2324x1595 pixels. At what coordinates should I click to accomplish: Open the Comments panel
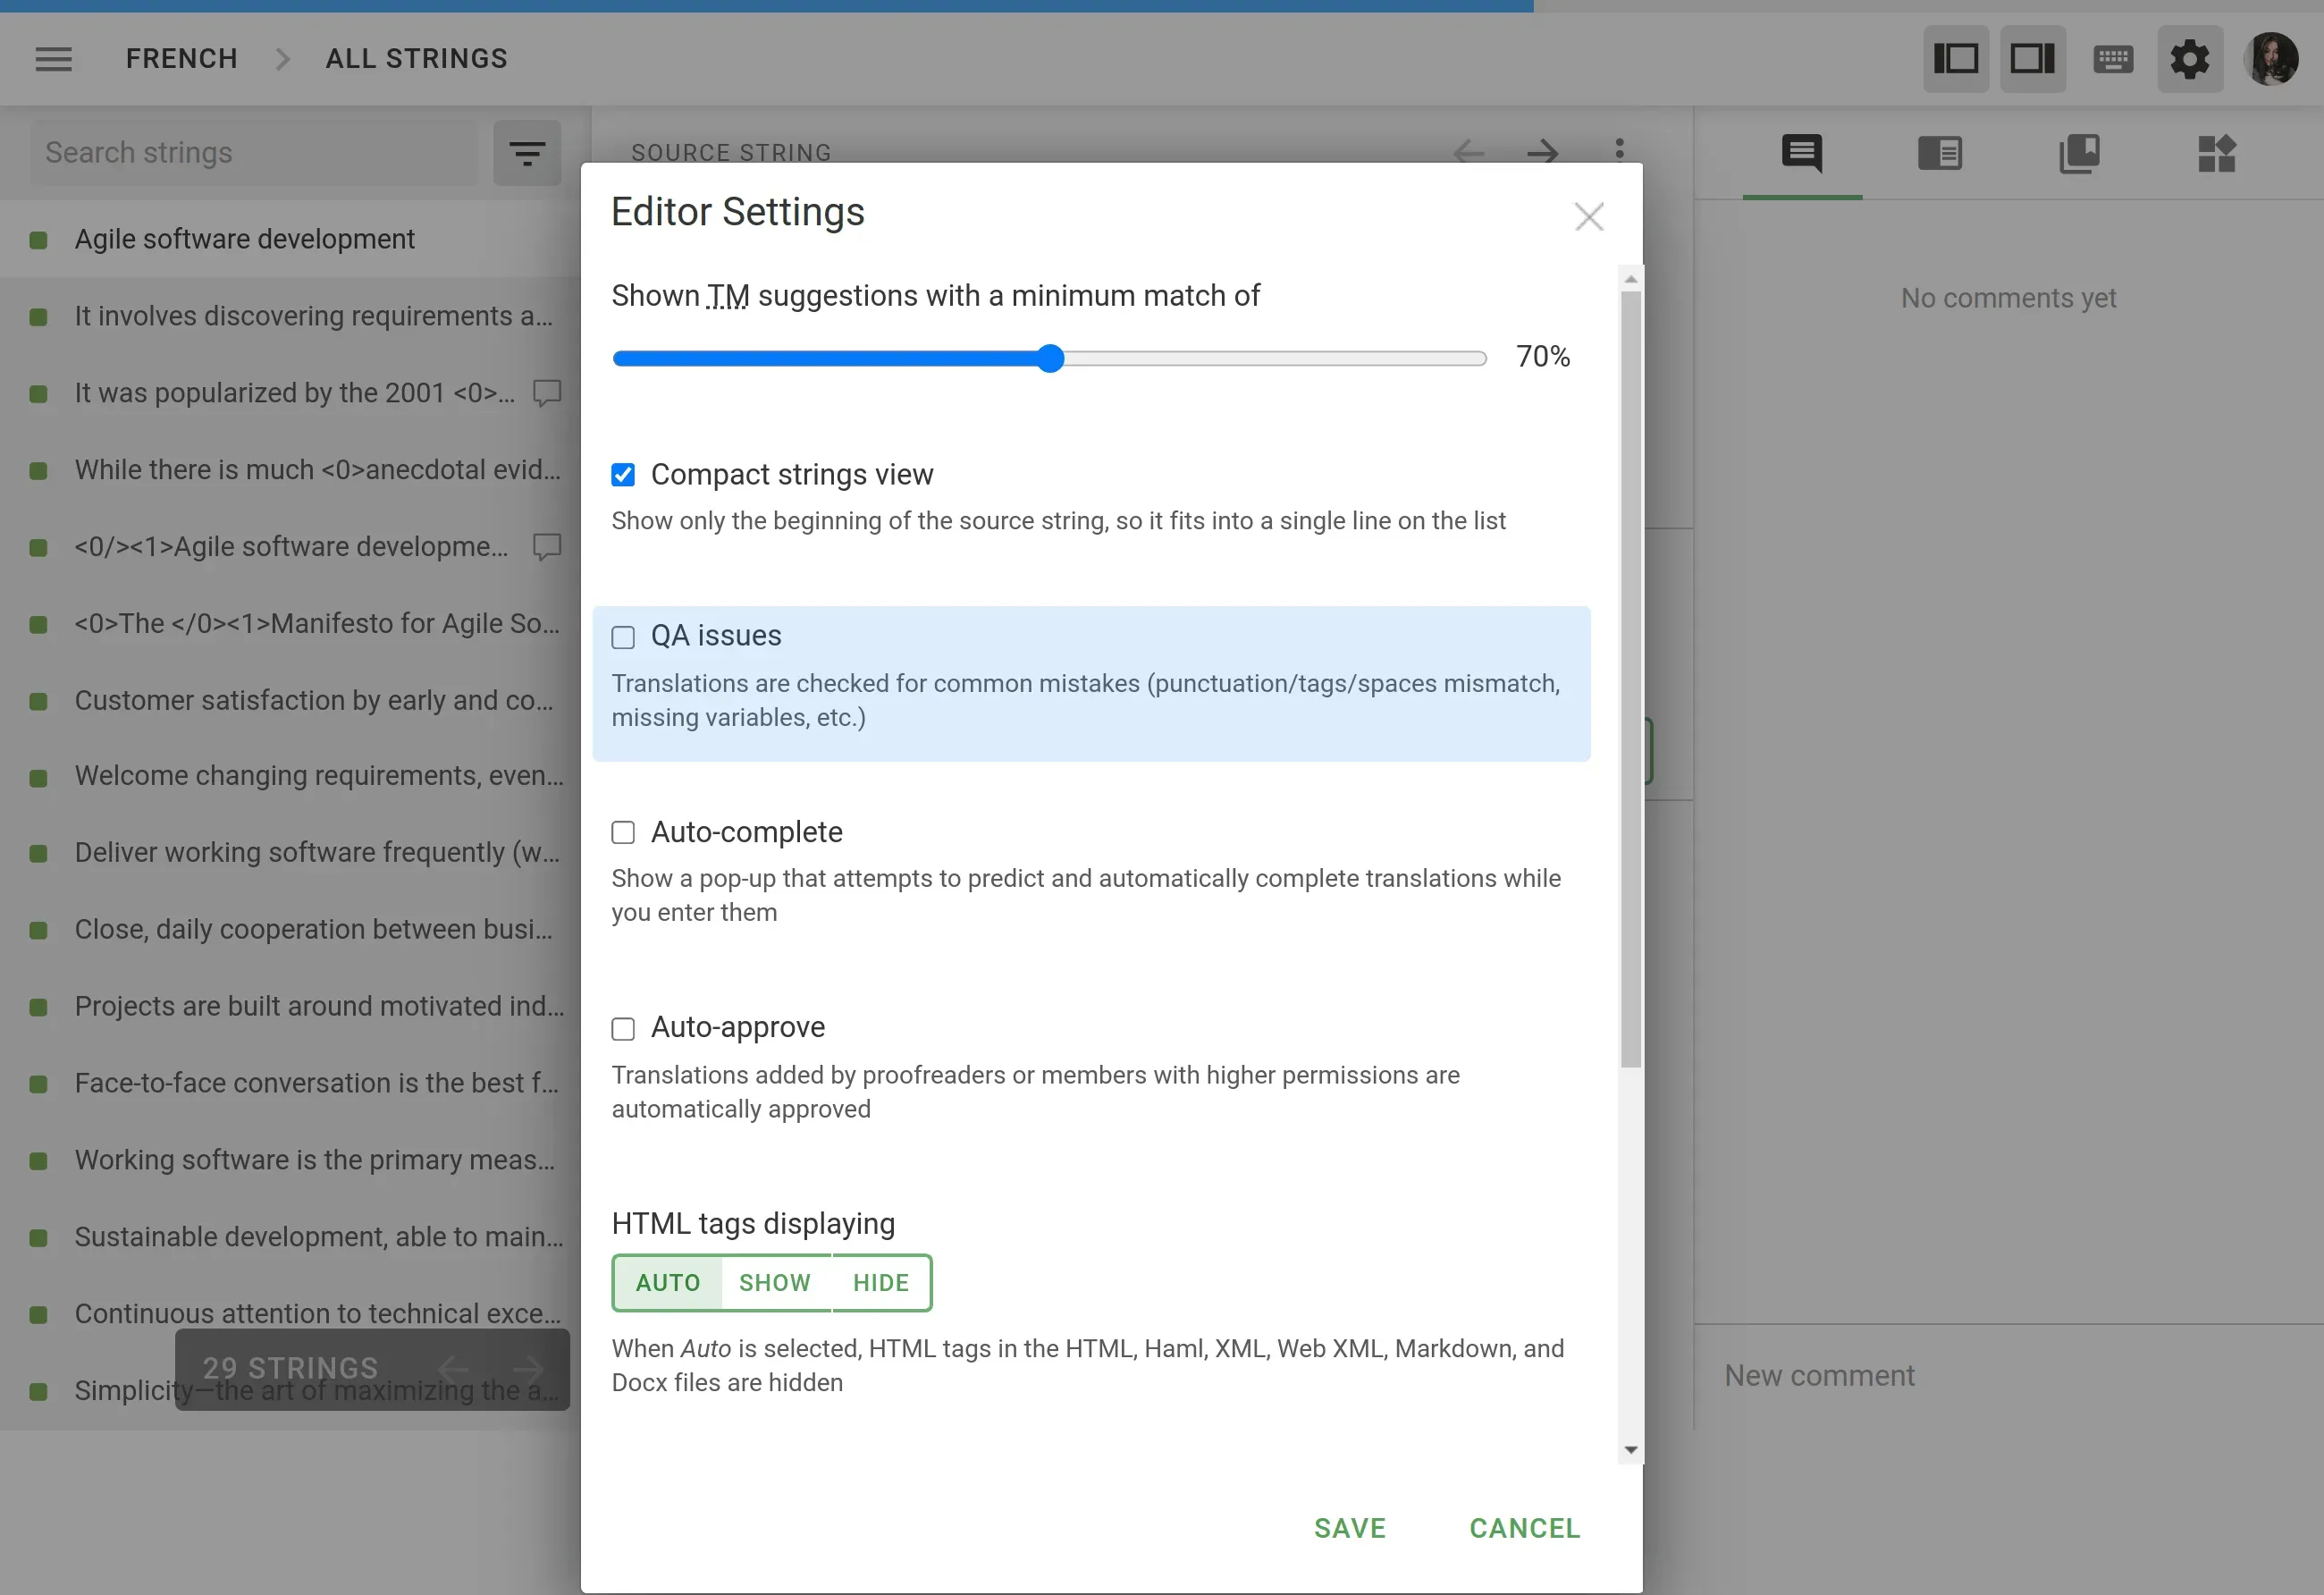pyautogui.click(x=1801, y=153)
